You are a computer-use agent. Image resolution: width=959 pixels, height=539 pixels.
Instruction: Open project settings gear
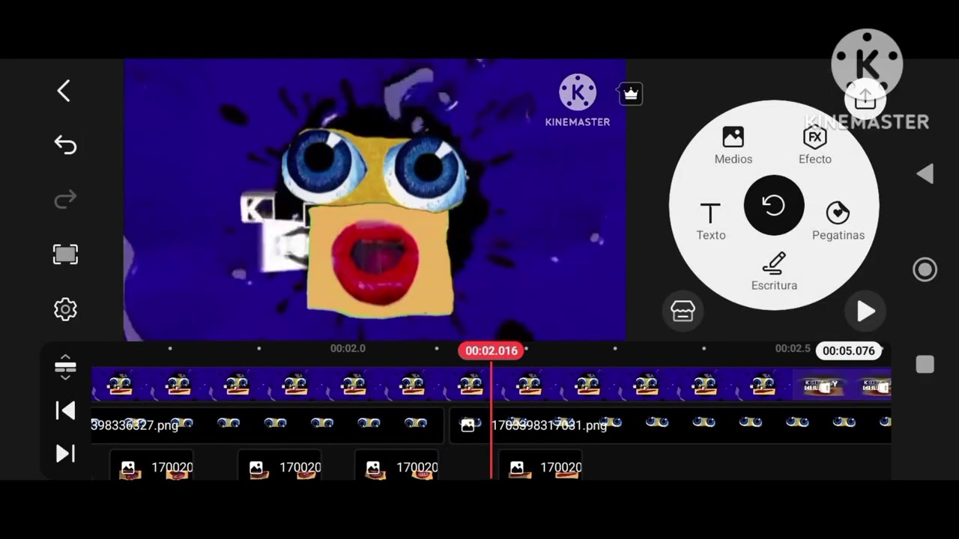[x=65, y=309]
